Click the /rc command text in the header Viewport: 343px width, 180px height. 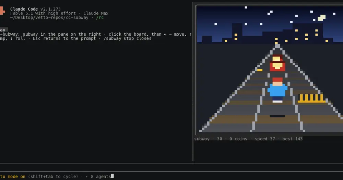coord(100,17)
